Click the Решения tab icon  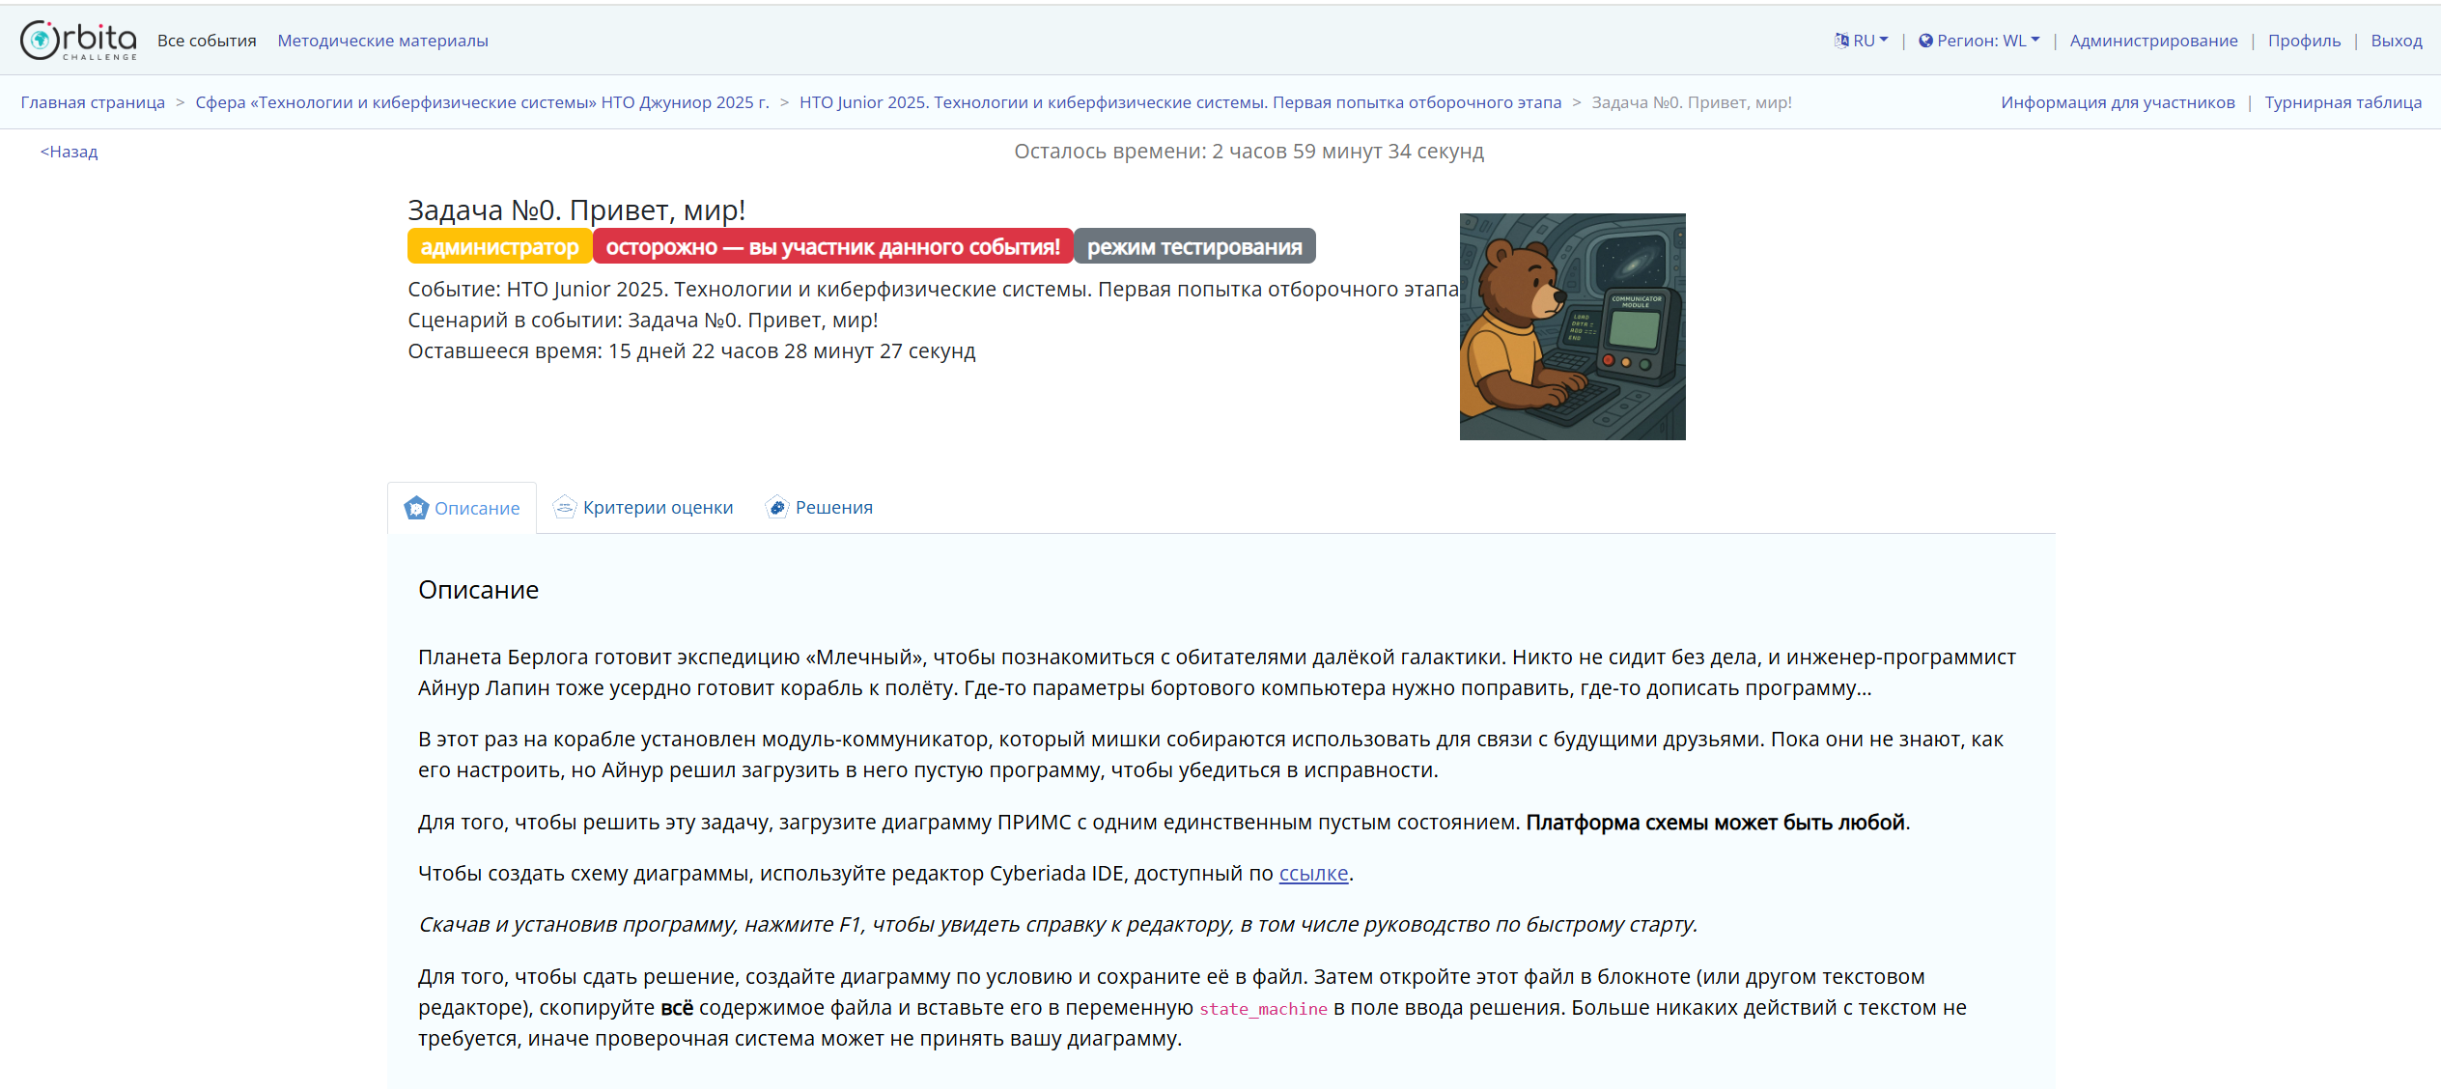(777, 507)
